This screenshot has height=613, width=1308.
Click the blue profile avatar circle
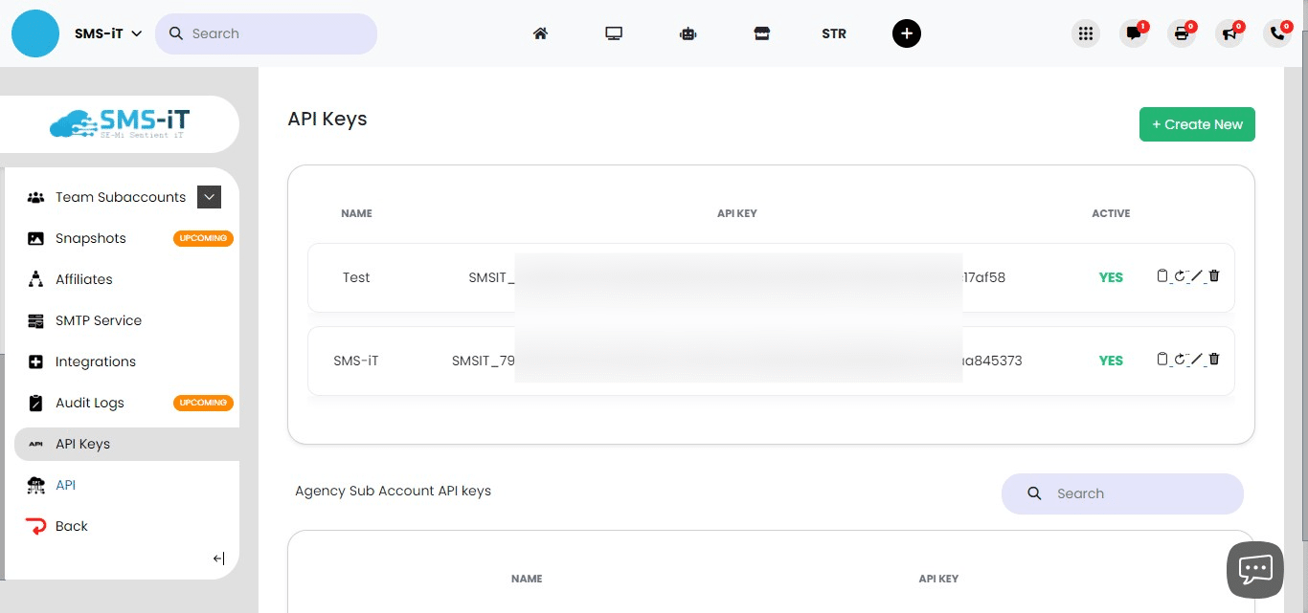[x=35, y=33]
